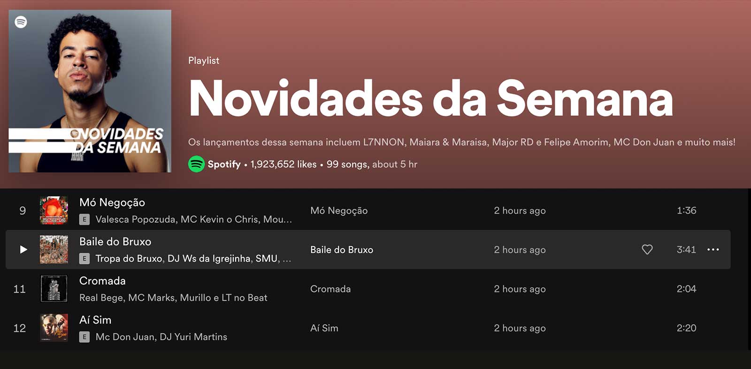The image size is (751, 369).
Task: Open the Cromada album link
Action: tap(330, 289)
